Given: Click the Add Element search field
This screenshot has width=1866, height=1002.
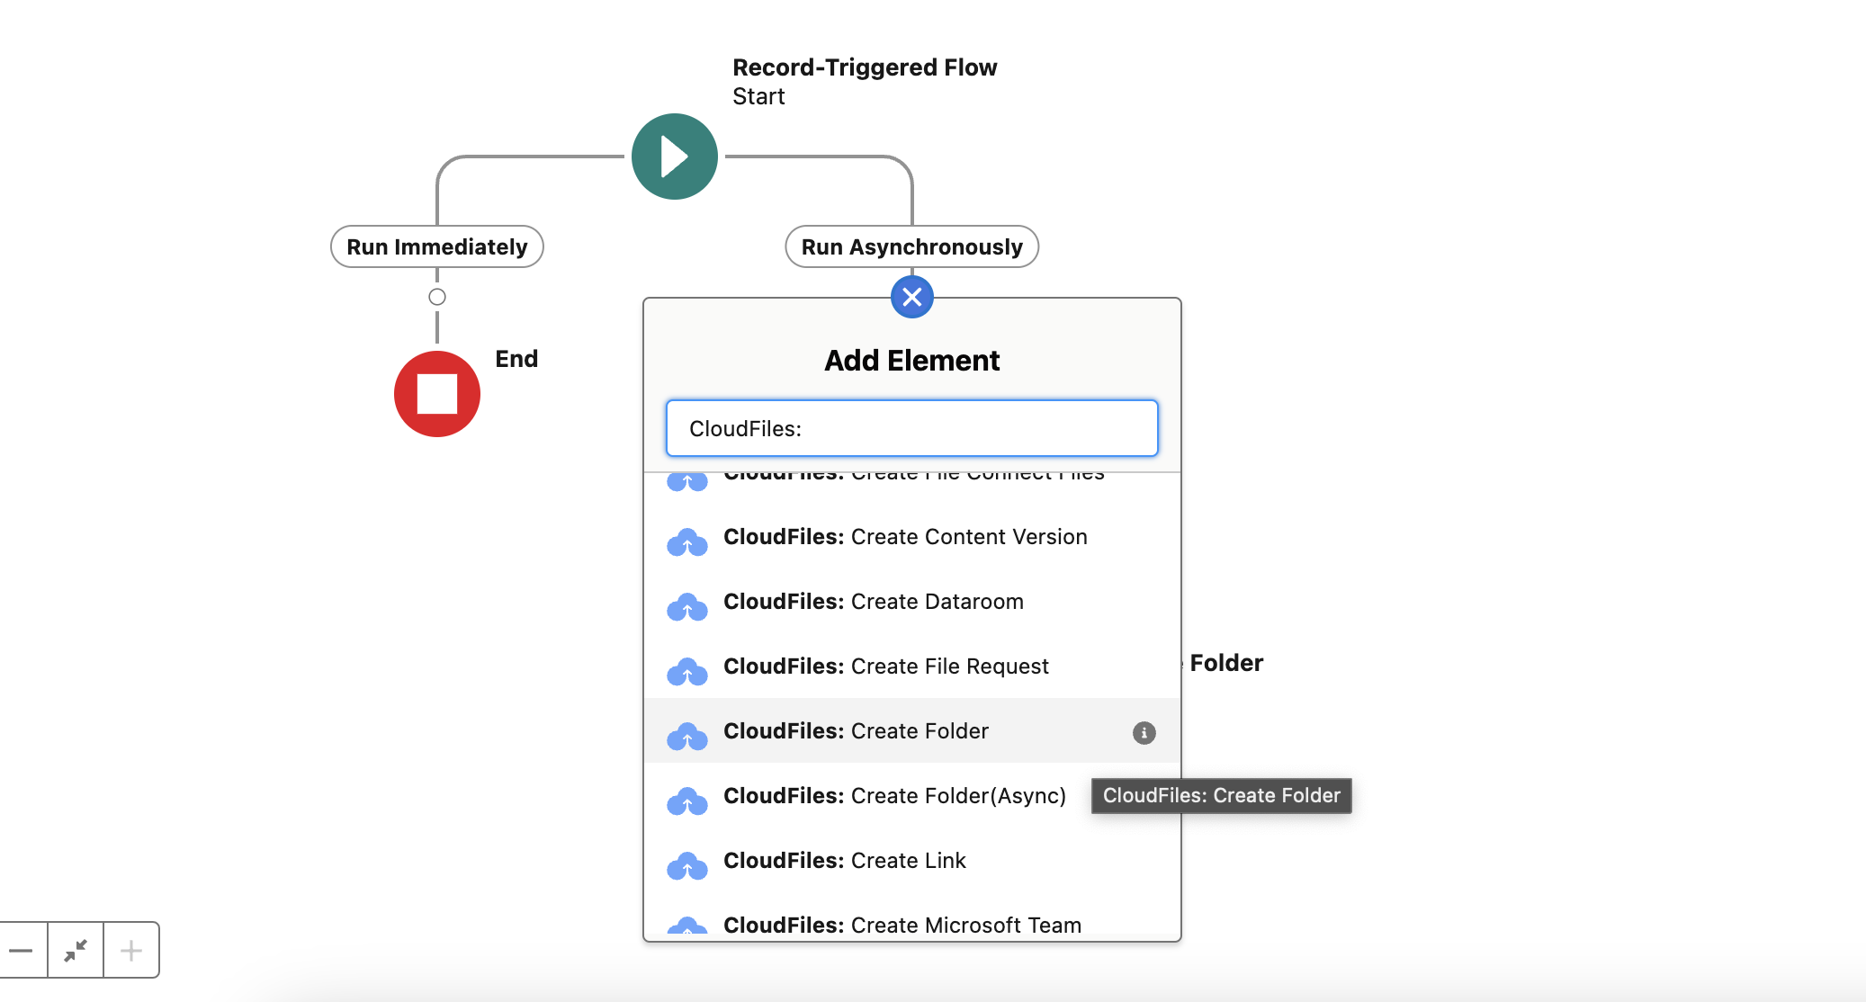Looking at the screenshot, I should pos(911,428).
